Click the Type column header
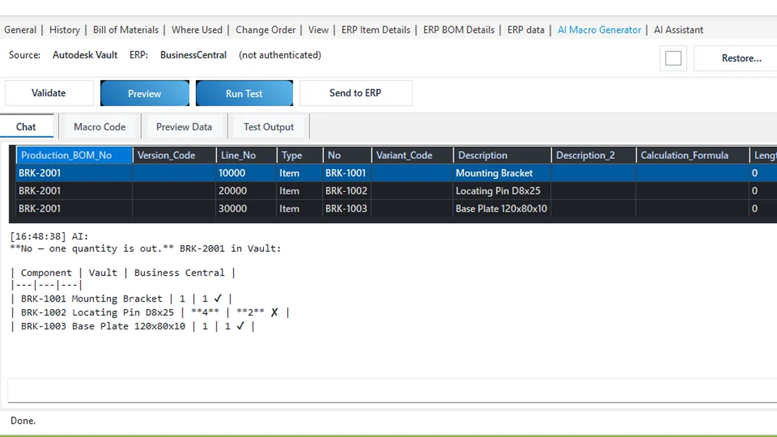This screenshot has height=437, width=777. click(x=300, y=155)
